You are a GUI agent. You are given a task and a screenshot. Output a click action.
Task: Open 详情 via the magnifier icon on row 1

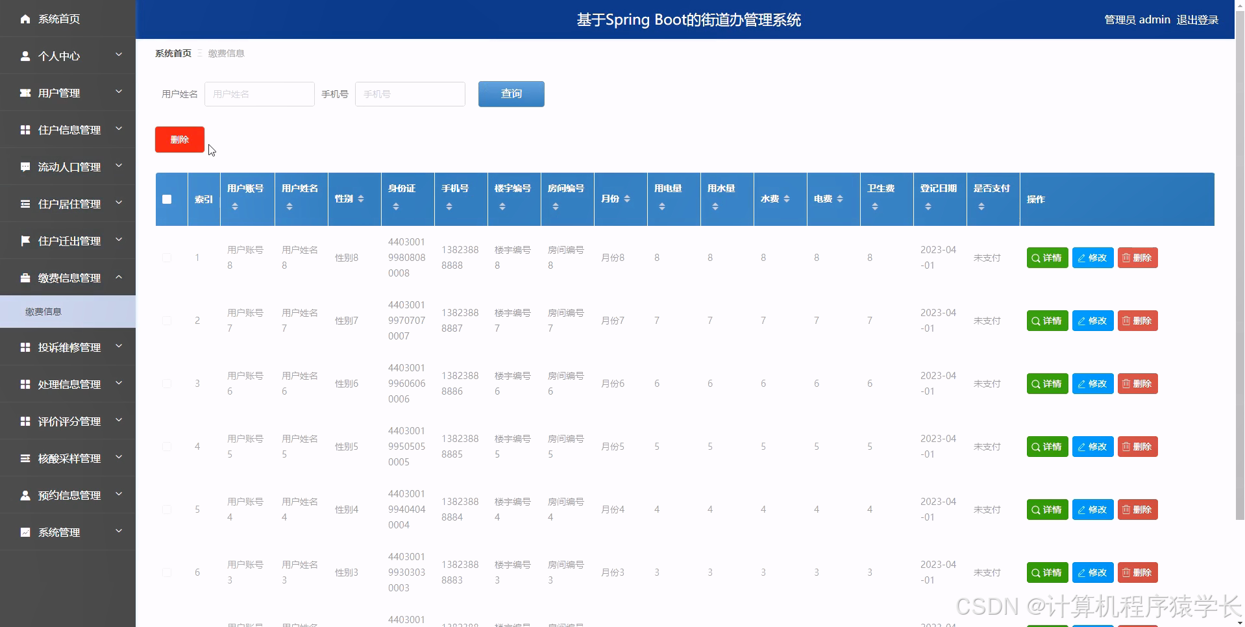point(1046,258)
